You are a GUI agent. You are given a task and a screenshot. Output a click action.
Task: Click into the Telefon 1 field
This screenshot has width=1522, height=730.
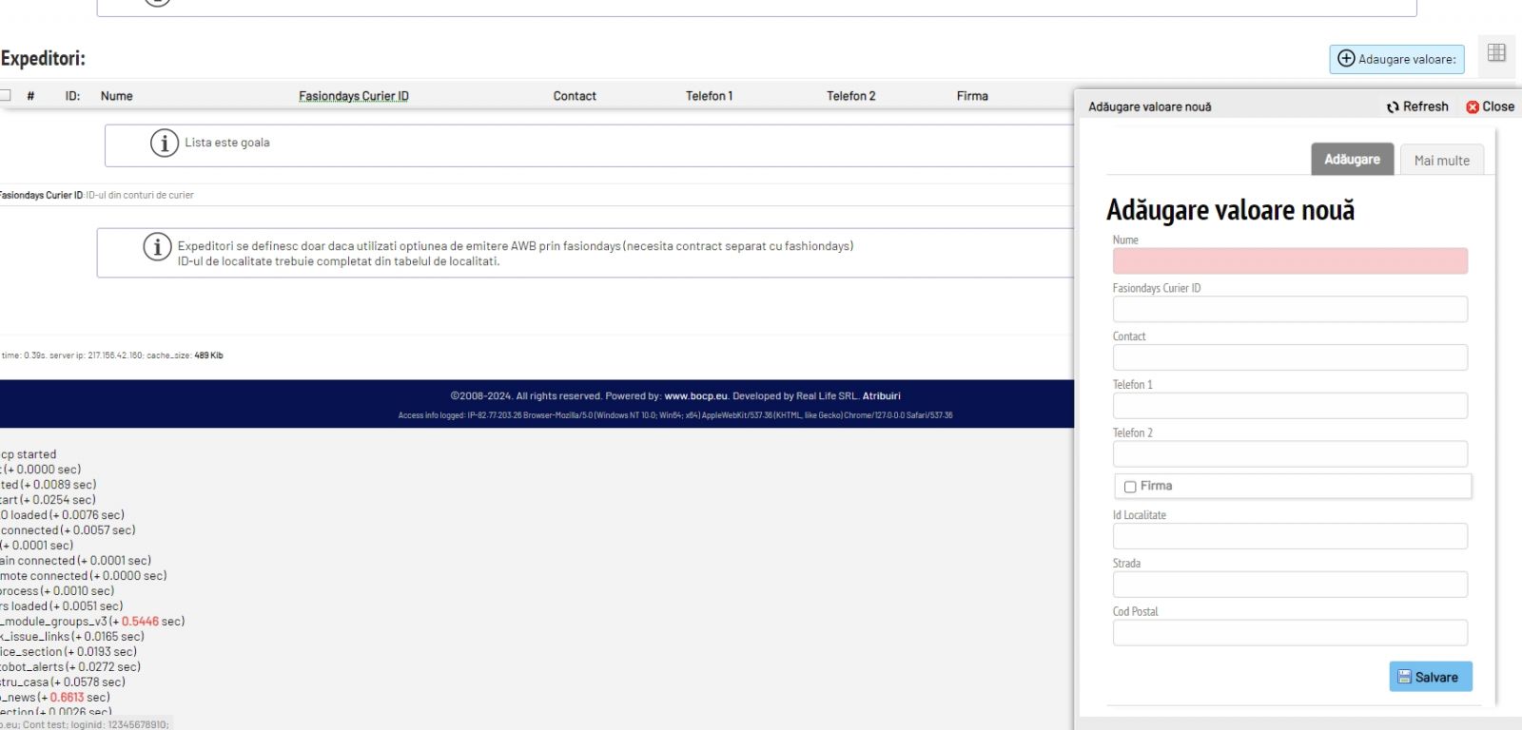coord(1289,406)
